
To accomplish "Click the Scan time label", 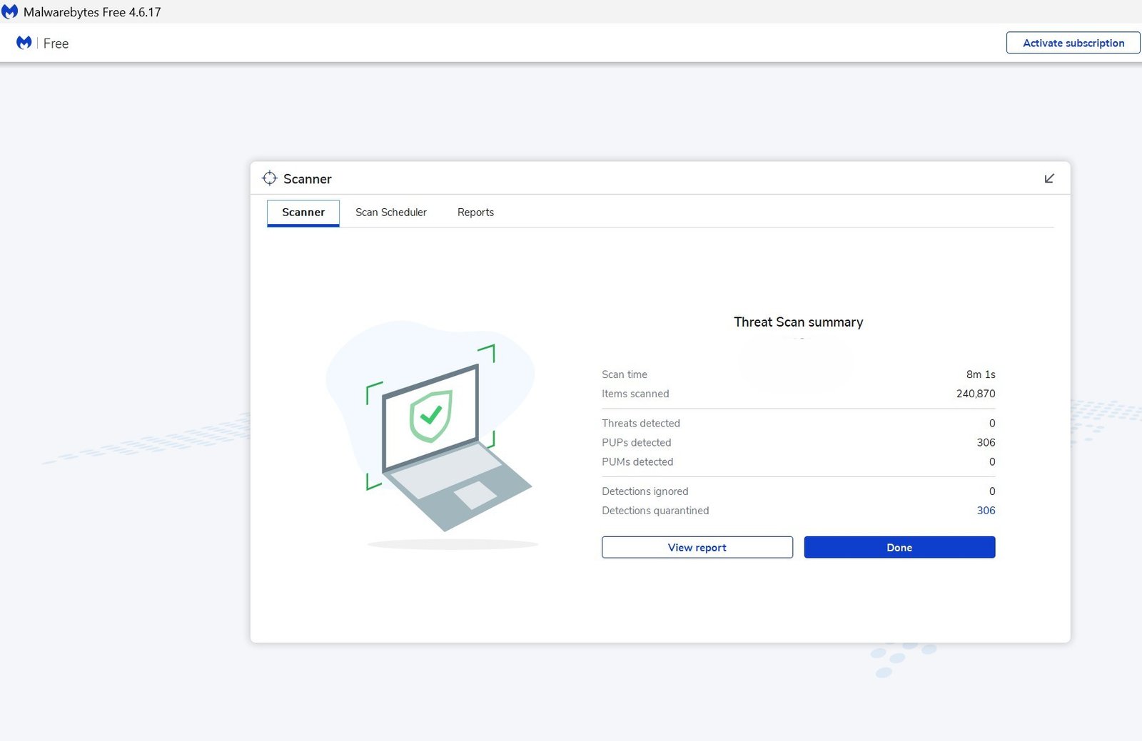I will point(625,374).
